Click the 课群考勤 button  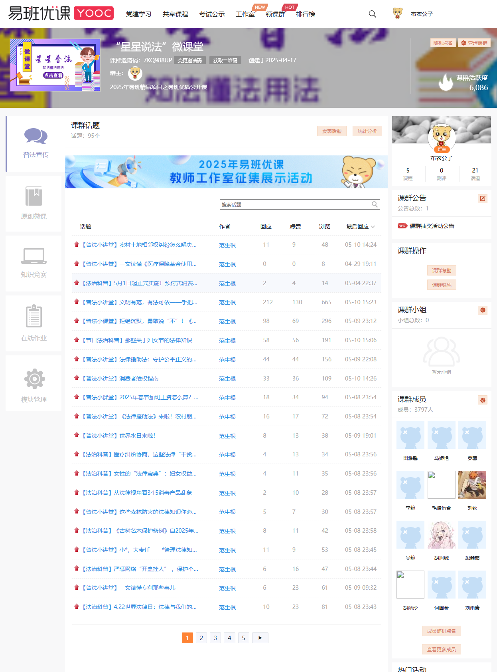442,270
